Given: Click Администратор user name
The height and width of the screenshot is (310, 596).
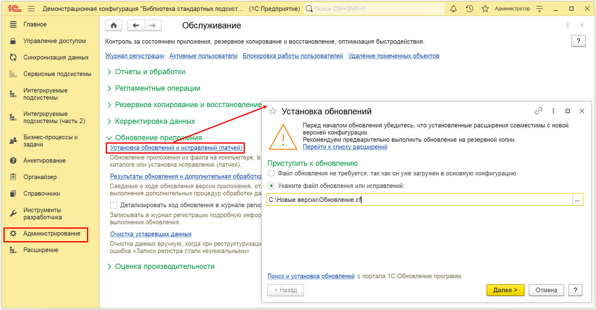Looking at the screenshot, I should click(x=512, y=9).
